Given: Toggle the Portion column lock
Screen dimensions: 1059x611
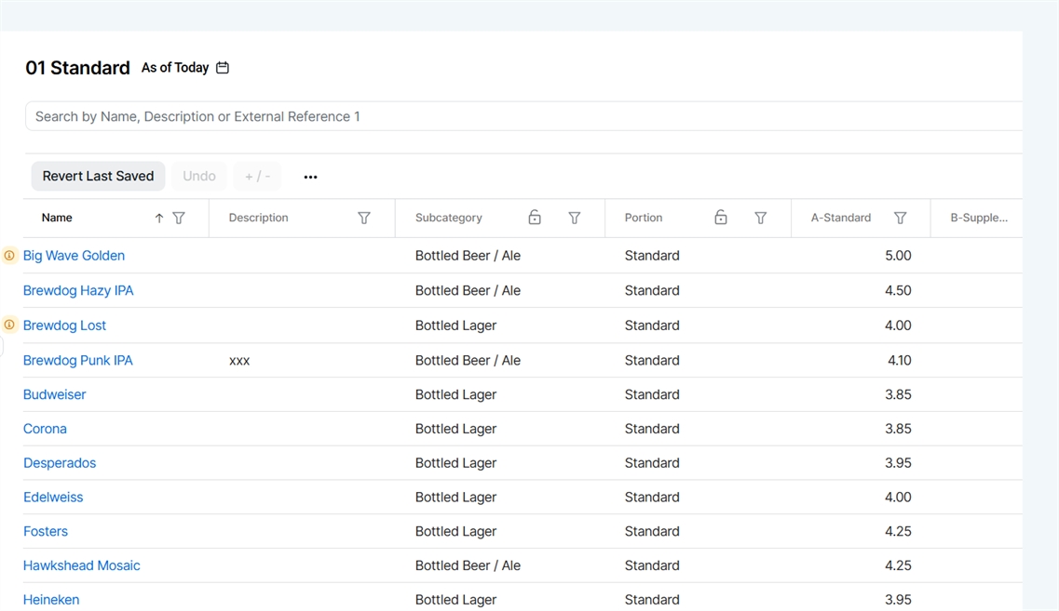Looking at the screenshot, I should tap(721, 218).
